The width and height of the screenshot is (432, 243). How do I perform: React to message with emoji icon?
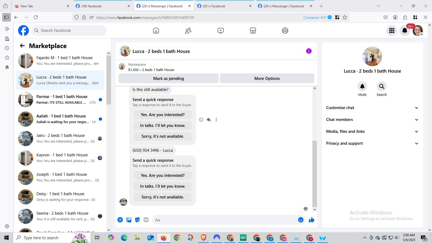(x=201, y=120)
